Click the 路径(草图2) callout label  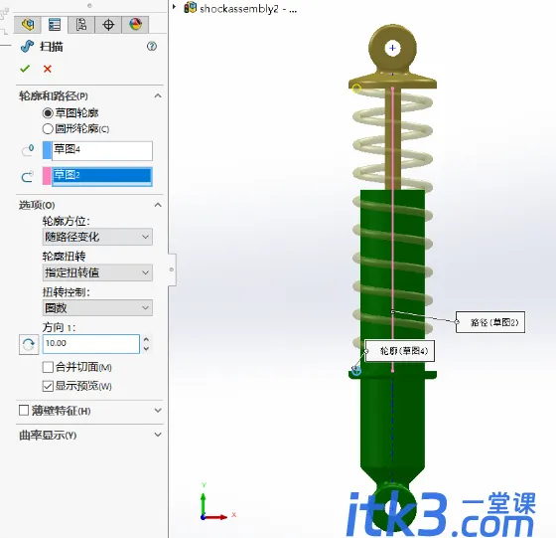pos(490,322)
